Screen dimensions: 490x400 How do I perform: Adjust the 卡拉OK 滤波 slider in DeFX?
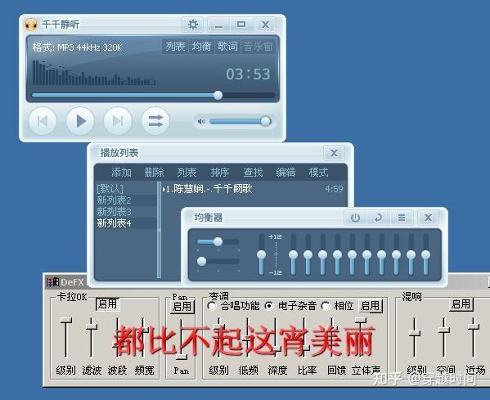(x=92, y=337)
